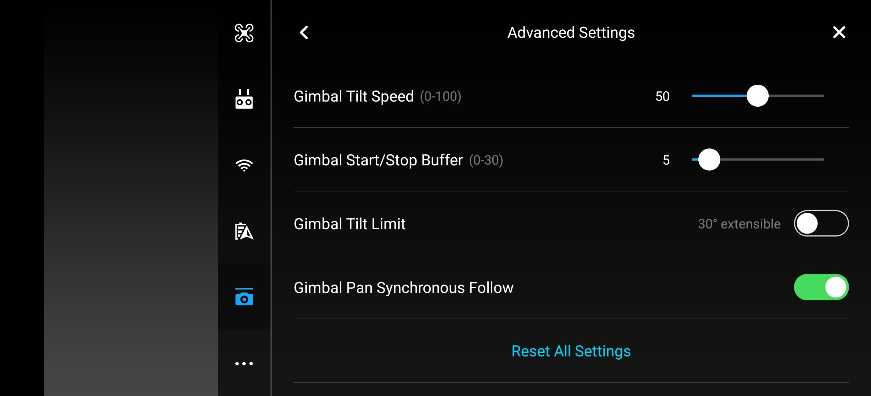This screenshot has height=396, width=871.
Task: Click the 30° extensible label
Action: [739, 224]
